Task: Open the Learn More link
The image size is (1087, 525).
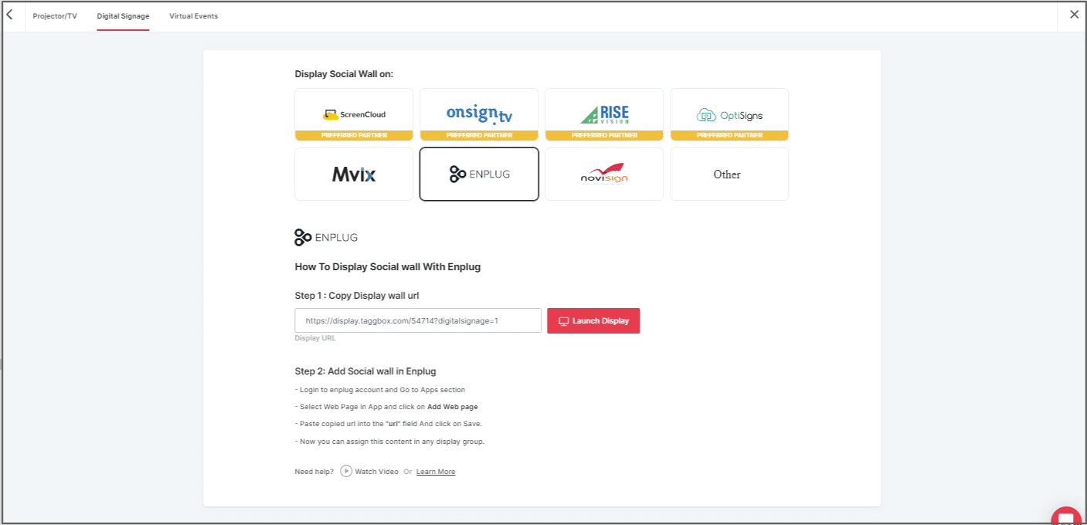Action: (436, 472)
